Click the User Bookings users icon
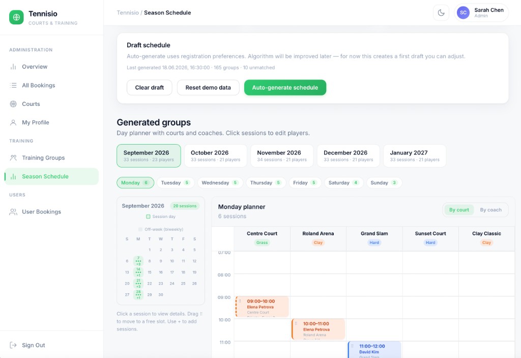The height and width of the screenshot is (358, 521). [x=13, y=212]
